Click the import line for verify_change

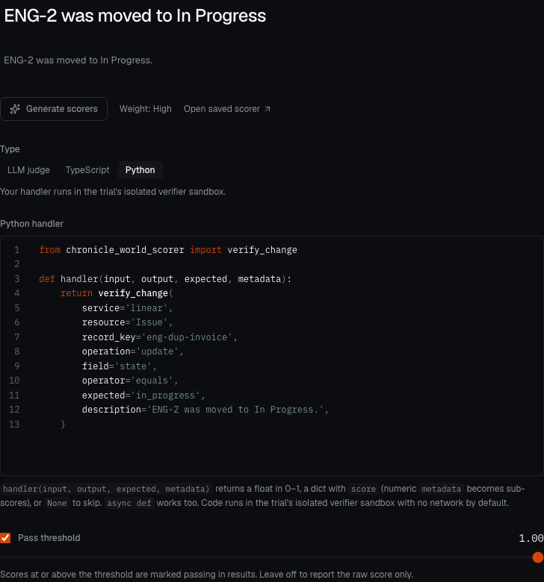(x=168, y=250)
